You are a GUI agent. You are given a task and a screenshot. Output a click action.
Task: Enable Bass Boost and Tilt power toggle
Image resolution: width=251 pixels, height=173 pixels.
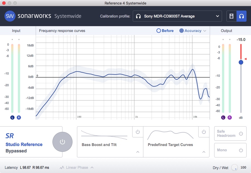pos(138,132)
